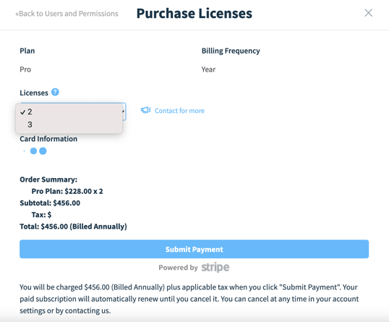Image resolution: width=389 pixels, height=322 pixels.
Task: Open the Contact for more link
Action: 179,111
